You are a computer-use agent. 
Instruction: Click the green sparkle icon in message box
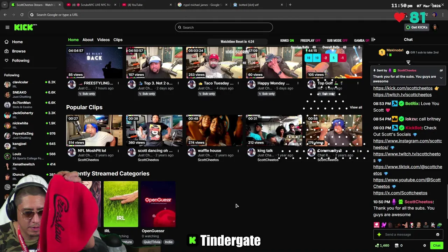pyautogui.click(x=379, y=234)
